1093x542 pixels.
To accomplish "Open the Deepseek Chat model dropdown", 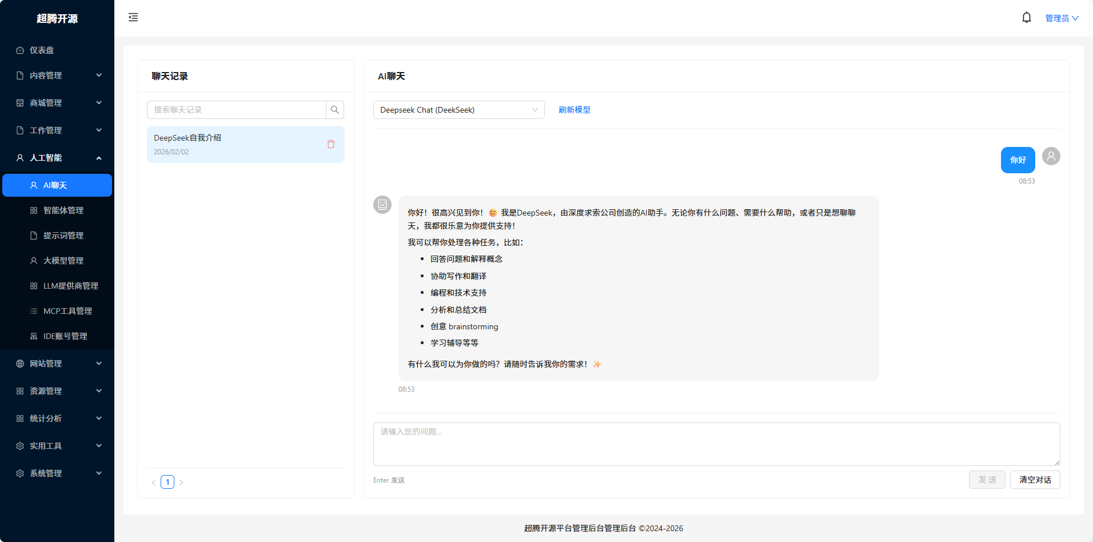I will (x=458, y=109).
